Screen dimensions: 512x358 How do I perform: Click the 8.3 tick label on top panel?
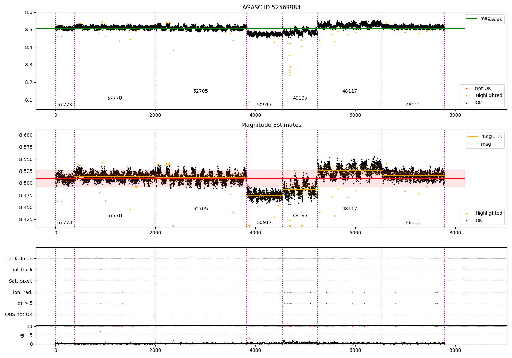pyautogui.click(x=28, y=65)
